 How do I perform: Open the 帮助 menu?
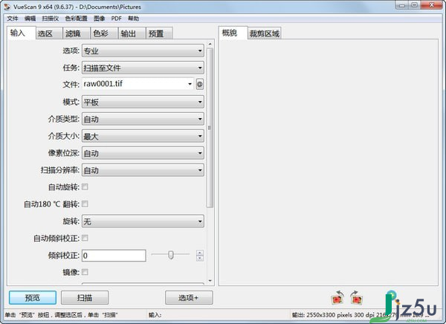pos(133,19)
